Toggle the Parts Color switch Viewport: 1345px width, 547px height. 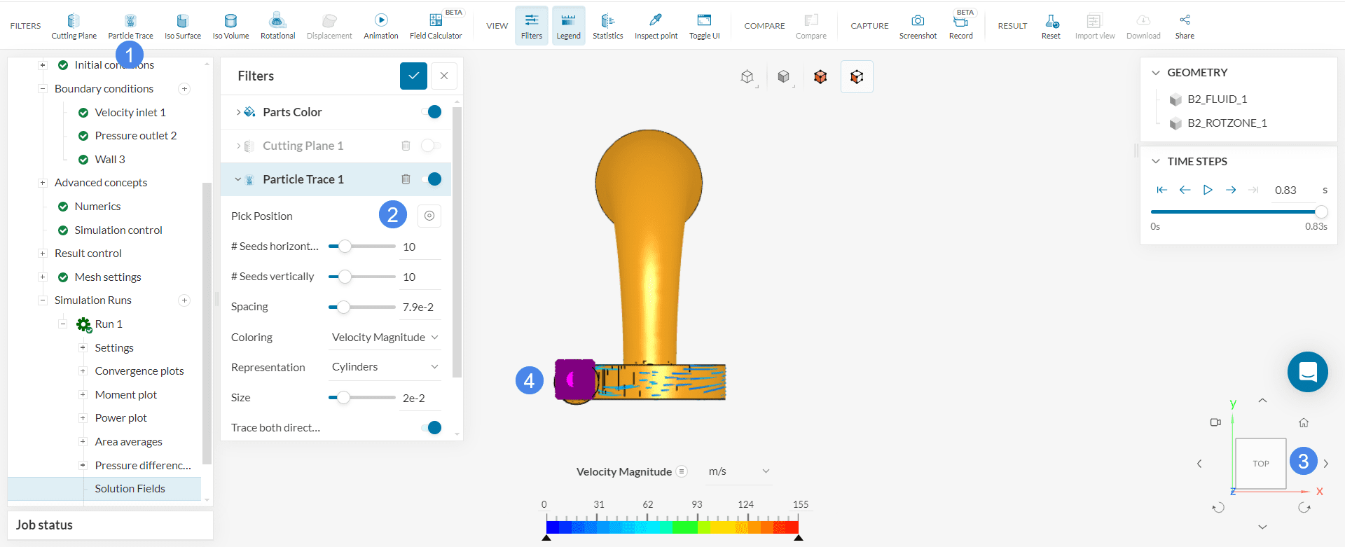[432, 112]
